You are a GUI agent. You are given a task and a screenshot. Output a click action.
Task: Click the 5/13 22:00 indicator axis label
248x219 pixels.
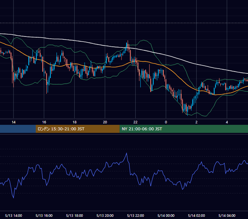point(135,215)
